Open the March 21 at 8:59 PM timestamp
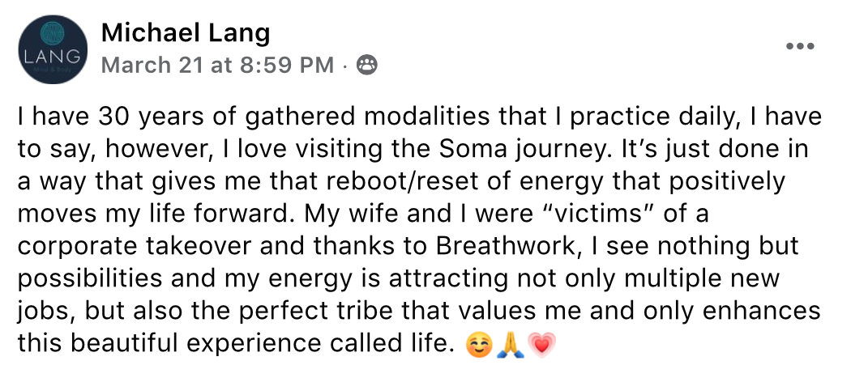This screenshot has height=382, width=851. (x=217, y=66)
